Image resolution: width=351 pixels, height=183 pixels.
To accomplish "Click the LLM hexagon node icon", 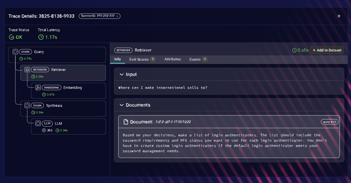I will click(38, 123).
